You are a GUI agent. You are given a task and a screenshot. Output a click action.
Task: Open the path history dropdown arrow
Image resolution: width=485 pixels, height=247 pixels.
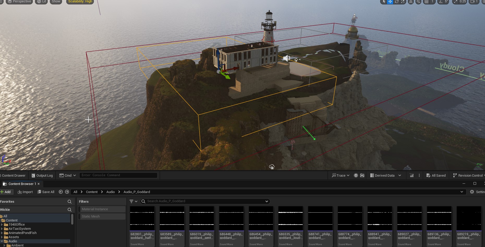pos(462,192)
